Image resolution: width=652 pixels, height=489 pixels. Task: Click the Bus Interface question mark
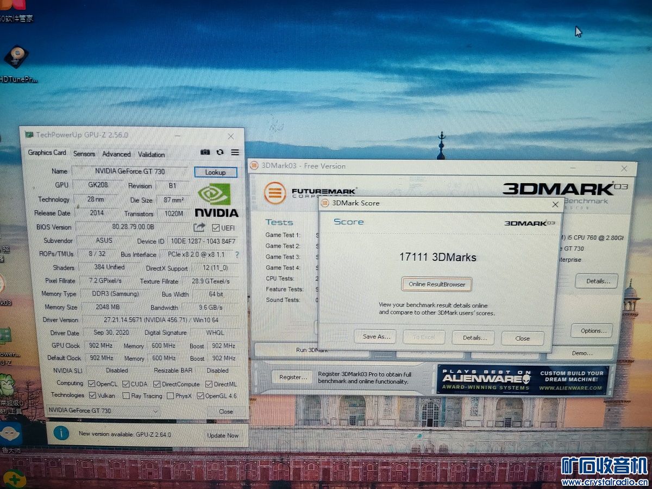(x=236, y=254)
